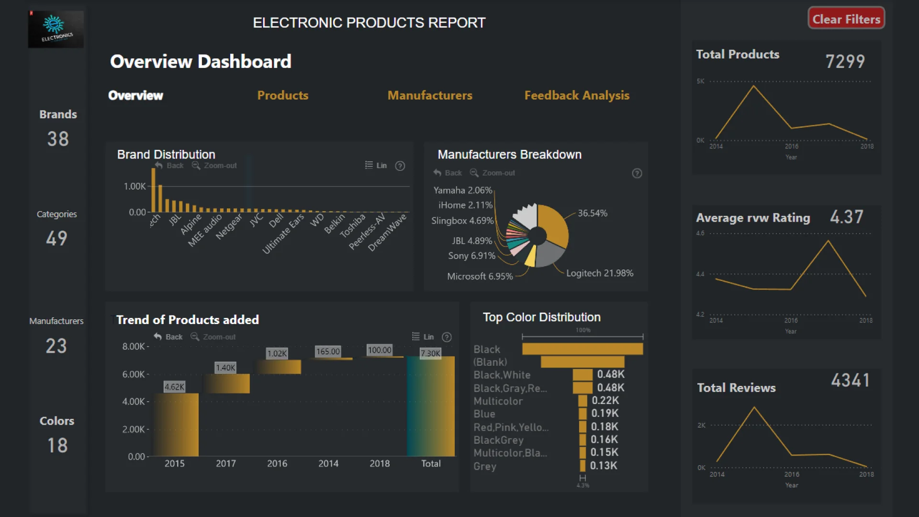Select the 36.54% gold pie slice
The width and height of the screenshot is (919, 517).
[x=555, y=226]
